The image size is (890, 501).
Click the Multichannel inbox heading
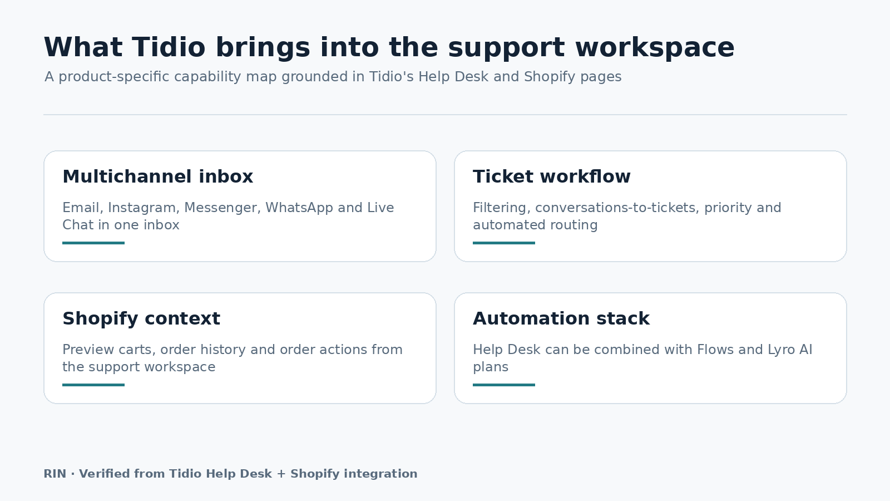point(158,176)
